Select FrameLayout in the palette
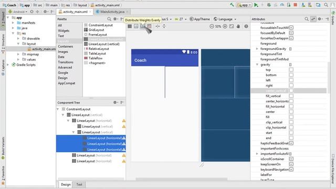This screenshot has width=336, height=189. coord(98,35)
